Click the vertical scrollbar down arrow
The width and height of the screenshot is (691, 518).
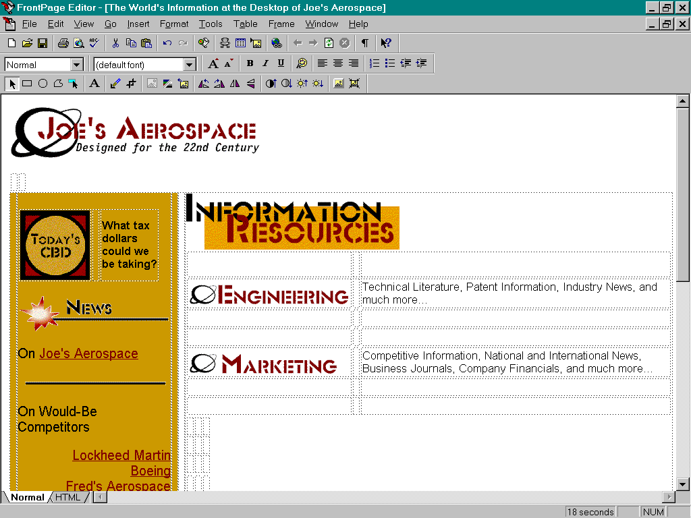point(683,484)
